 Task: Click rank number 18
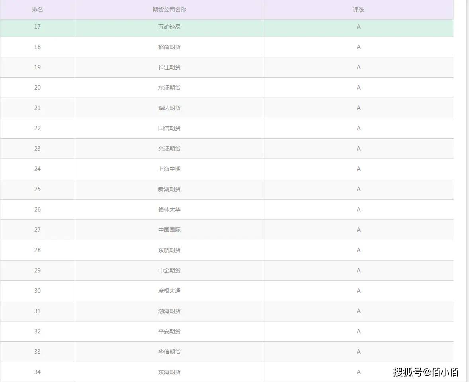(37, 47)
